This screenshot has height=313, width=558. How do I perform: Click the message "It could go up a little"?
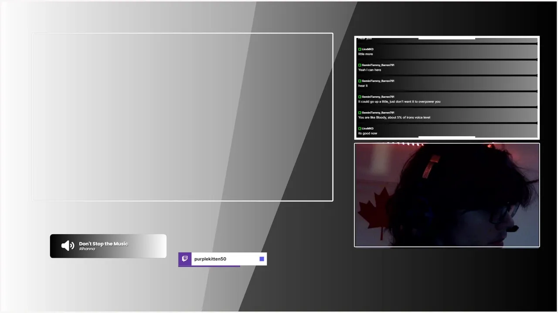point(399,102)
